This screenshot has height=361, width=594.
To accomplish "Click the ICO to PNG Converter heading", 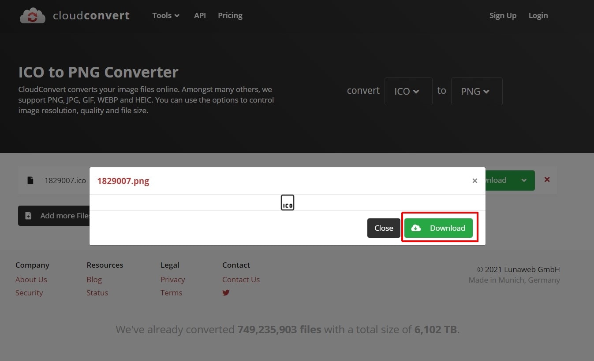I will point(98,72).
